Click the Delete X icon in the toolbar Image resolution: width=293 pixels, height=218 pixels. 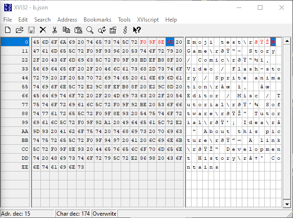[43, 30]
